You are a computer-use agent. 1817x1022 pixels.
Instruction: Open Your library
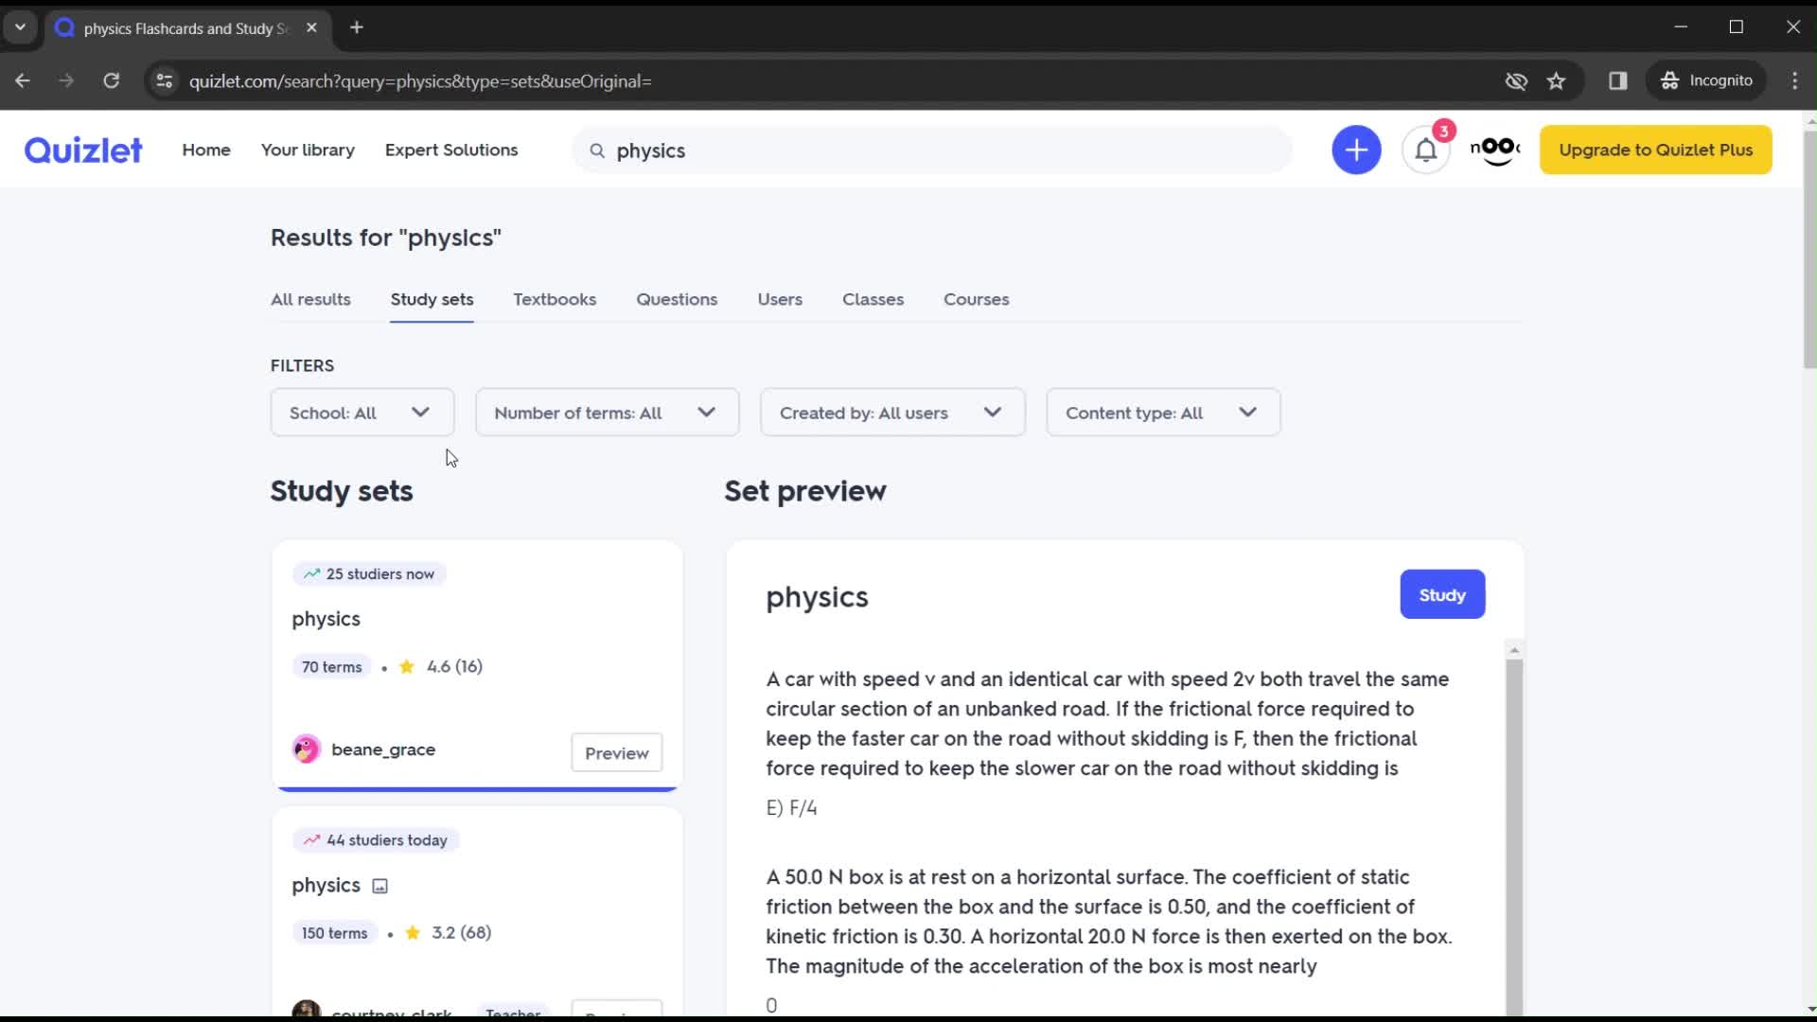[308, 150]
